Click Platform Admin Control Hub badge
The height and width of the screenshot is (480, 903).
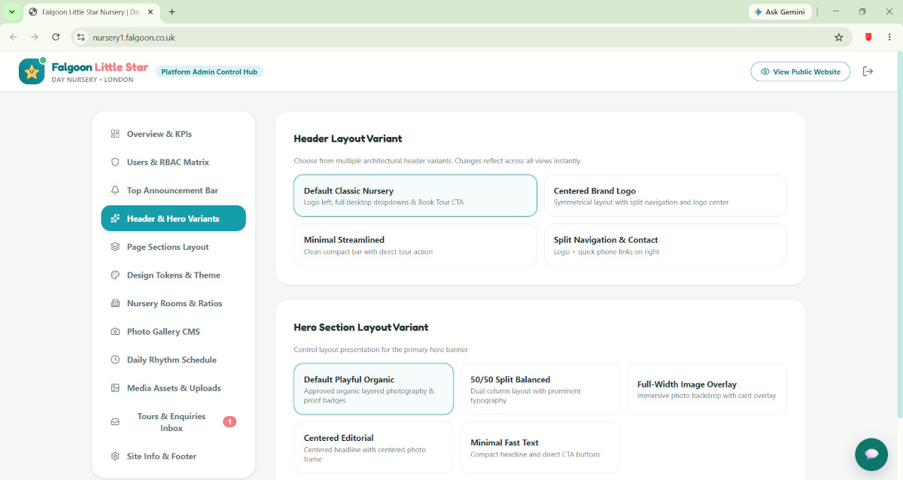209,71
